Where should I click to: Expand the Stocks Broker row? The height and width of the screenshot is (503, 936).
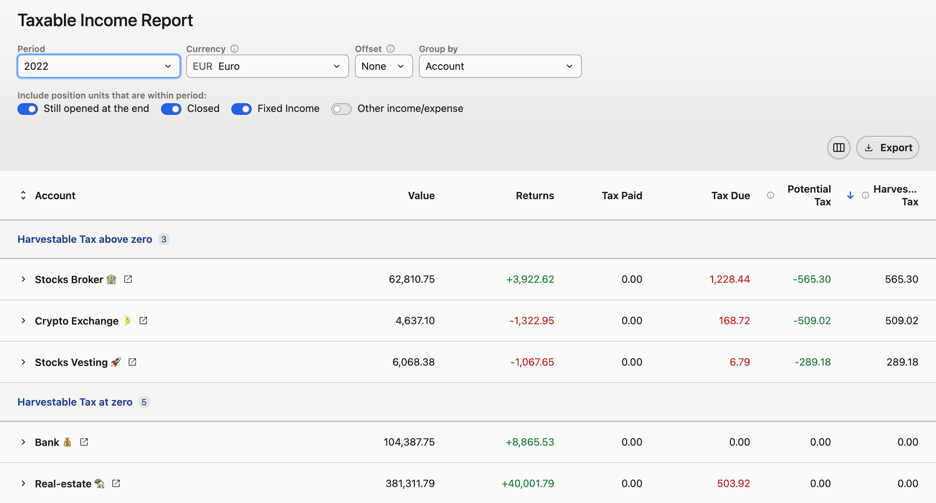(23, 279)
